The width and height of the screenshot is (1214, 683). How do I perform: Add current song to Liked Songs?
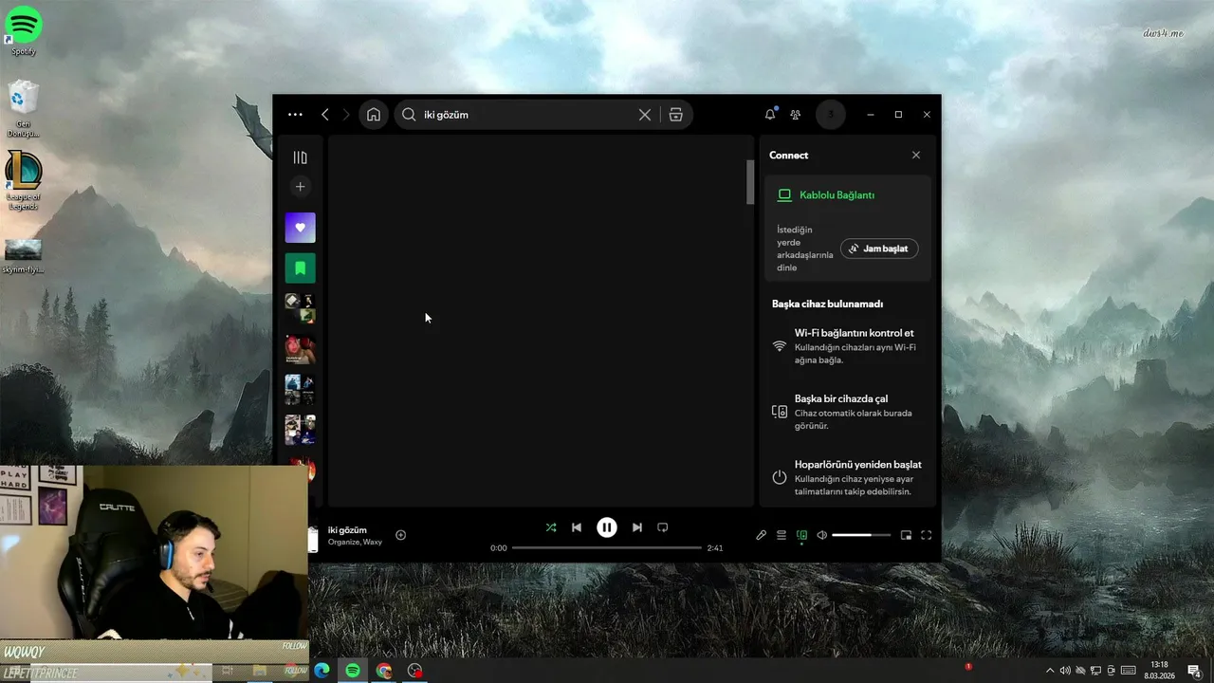pyautogui.click(x=401, y=535)
